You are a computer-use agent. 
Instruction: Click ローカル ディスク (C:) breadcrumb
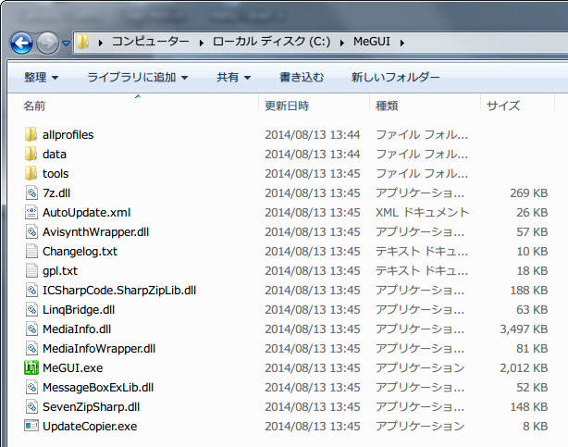click(x=271, y=42)
